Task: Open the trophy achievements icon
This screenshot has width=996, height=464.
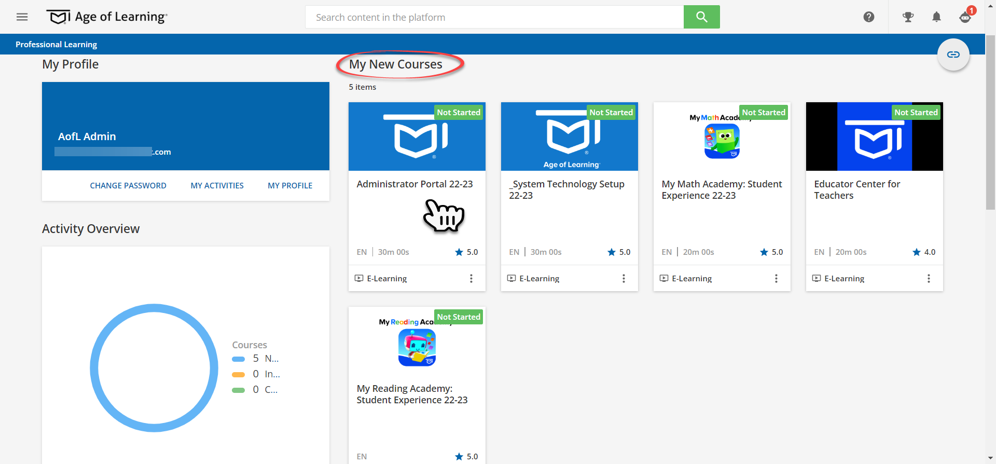Action: pos(908,17)
